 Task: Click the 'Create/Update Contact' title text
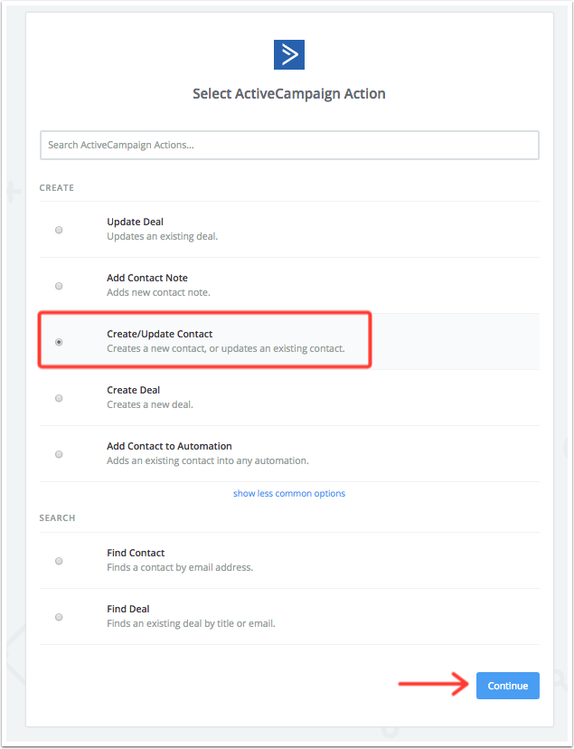[x=160, y=334]
